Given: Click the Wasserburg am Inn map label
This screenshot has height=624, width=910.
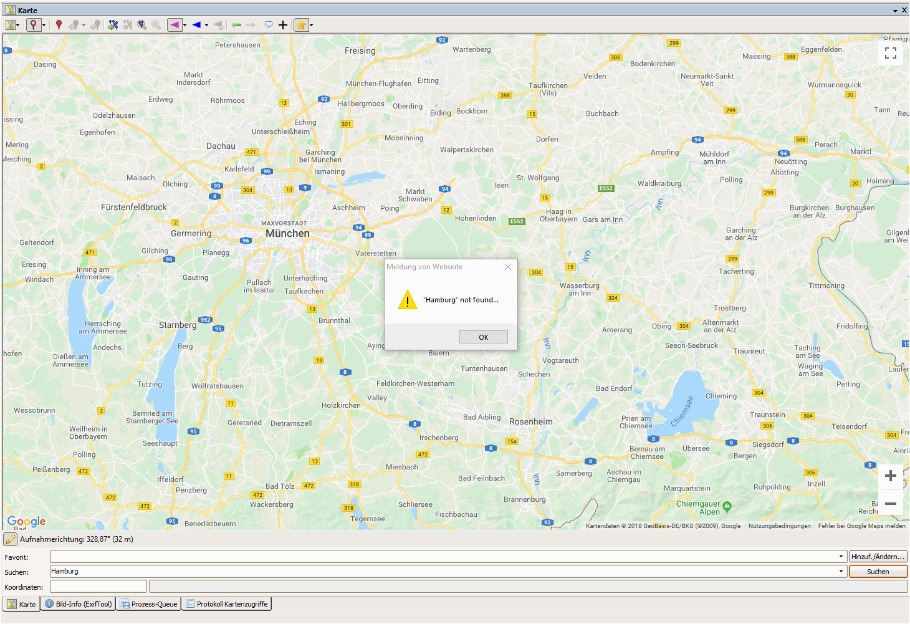Looking at the screenshot, I should pos(580,289).
